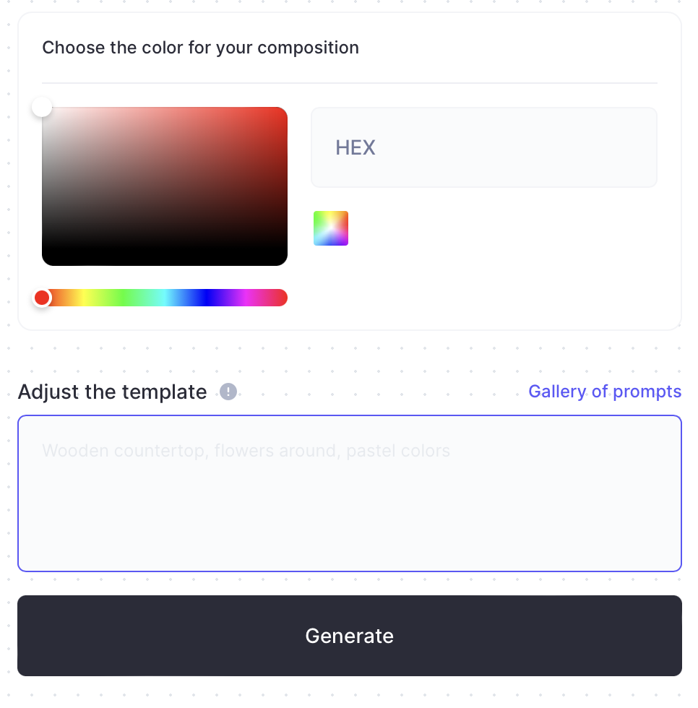This screenshot has height=708, width=698.
Task: Pick dark red at color area's middle-right edge
Action: point(283,186)
